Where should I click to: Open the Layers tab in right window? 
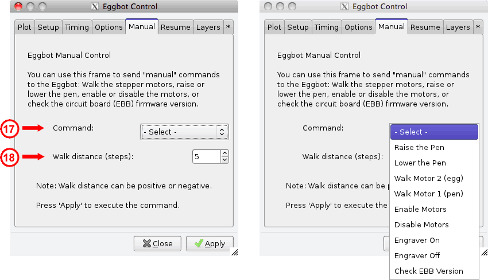[x=458, y=27]
